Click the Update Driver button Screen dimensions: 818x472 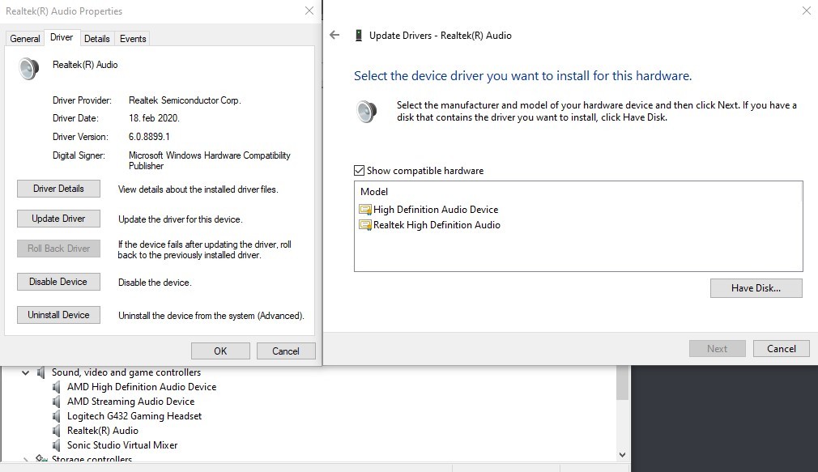point(58,219)
